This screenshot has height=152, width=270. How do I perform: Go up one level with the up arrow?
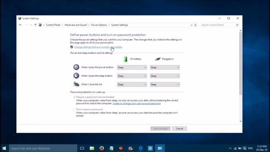pos(35,25)
